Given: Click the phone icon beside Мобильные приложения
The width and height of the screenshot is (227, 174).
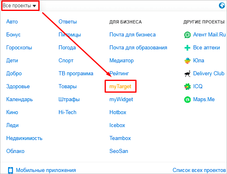Looking at the screenshot, I should click(11, 170).
